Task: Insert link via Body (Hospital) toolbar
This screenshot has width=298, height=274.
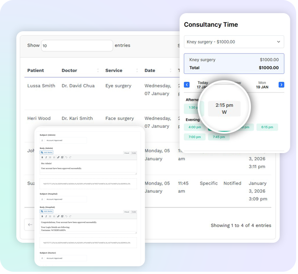Action: pyautogui.click(x=58, y=216)
